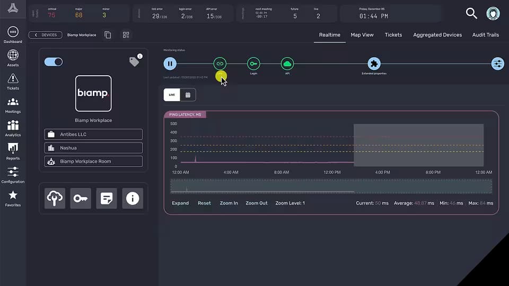The height and width of the screenshot is (286, 509).
Task: Open the Extended properties puzzle icon
Action: [374, 64]
